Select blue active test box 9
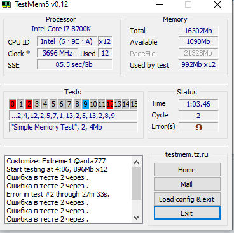The width and height of the screenshot is (234, 233). click(85, 104)
